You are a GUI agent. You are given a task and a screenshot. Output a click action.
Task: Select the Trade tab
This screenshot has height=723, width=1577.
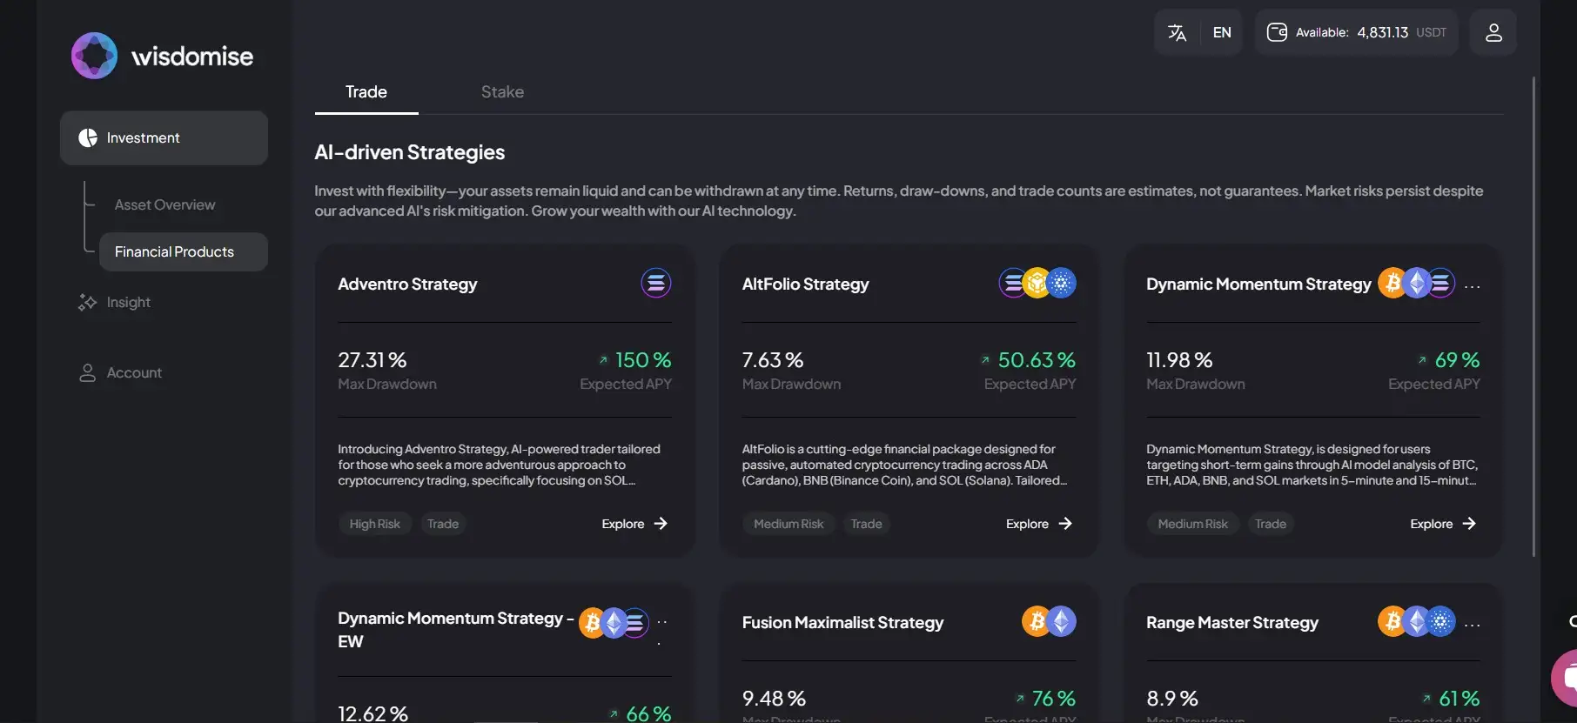(x=366, y=92)
